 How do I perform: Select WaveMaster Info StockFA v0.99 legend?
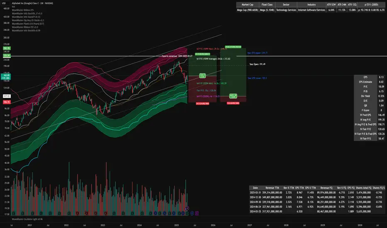[x=26, y=31]
